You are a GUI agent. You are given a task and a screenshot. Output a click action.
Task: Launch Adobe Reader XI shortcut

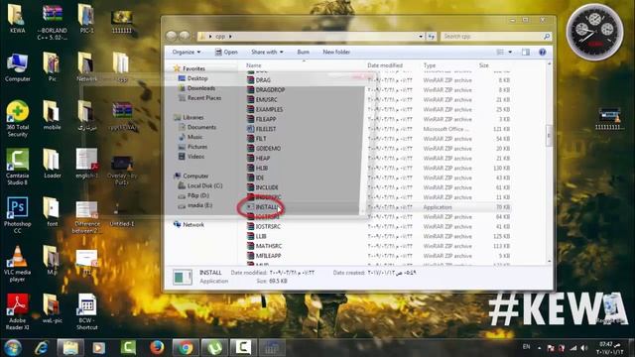(x=18, y=311)
